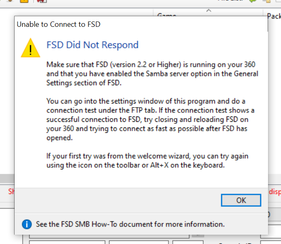281x244 pixels.
Task: Click the green arrow toolbar icon
Action: pos(253,1)
